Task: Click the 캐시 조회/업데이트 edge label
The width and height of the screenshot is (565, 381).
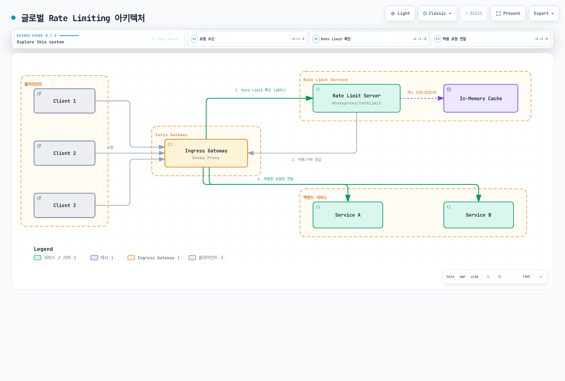Action: point(422,92)
